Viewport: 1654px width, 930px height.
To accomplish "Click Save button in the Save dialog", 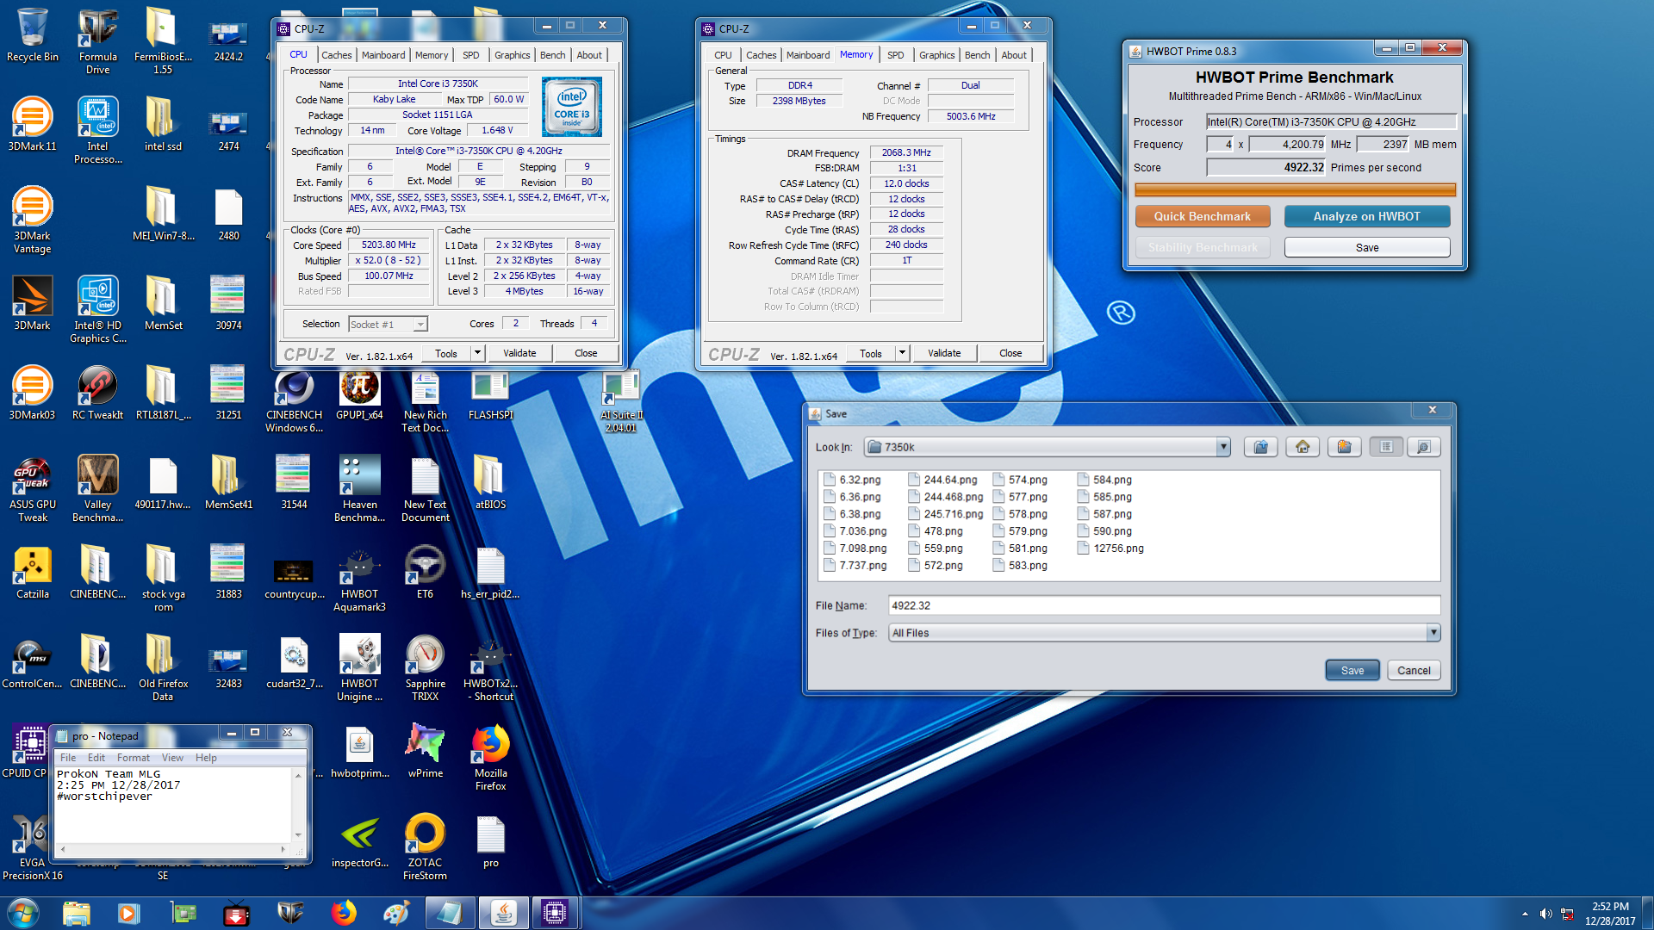I will 1352,670.
